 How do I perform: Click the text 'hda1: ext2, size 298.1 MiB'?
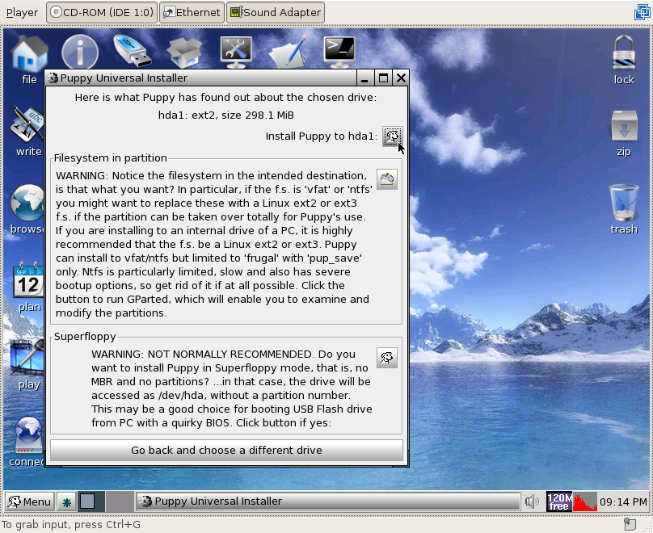(226, 115)
